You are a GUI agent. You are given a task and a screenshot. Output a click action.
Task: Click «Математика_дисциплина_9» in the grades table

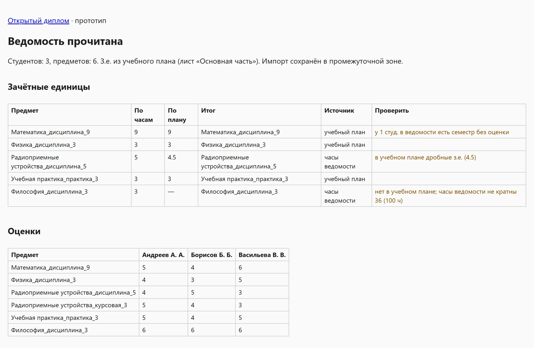point(50,267)
